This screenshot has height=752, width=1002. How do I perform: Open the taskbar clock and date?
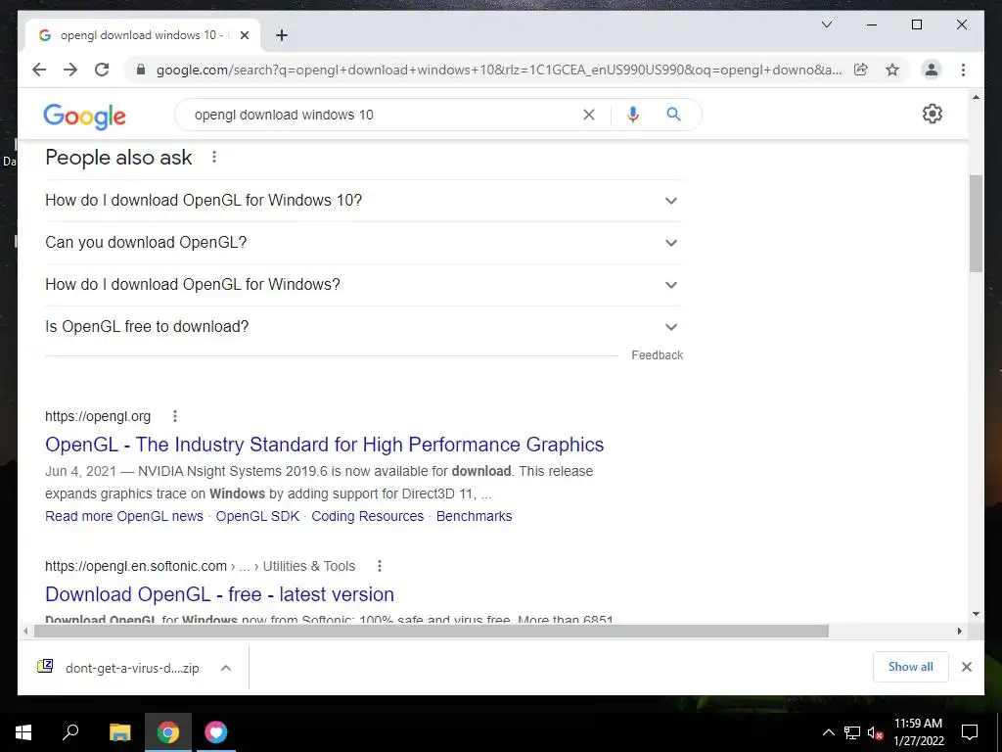click(x=918, y=732)
